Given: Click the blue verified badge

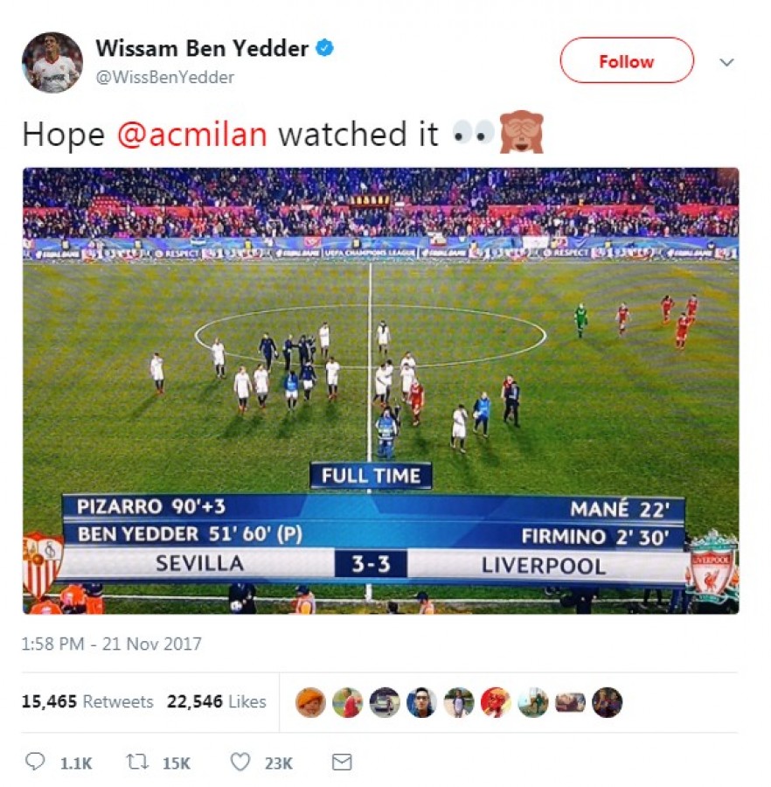Looking at the screenshot, I should tap(324, 48).
